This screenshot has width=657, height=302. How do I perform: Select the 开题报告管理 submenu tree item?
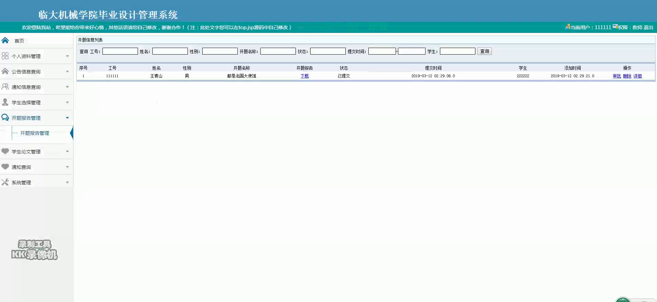coord(35,133)
